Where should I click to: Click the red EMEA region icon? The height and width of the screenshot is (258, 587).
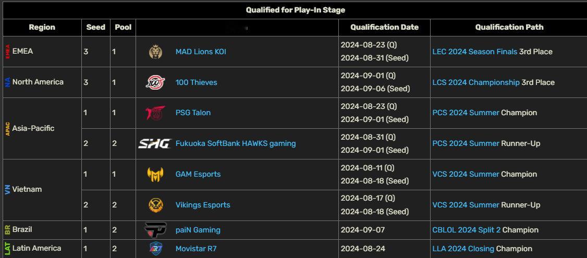(7, 51)
